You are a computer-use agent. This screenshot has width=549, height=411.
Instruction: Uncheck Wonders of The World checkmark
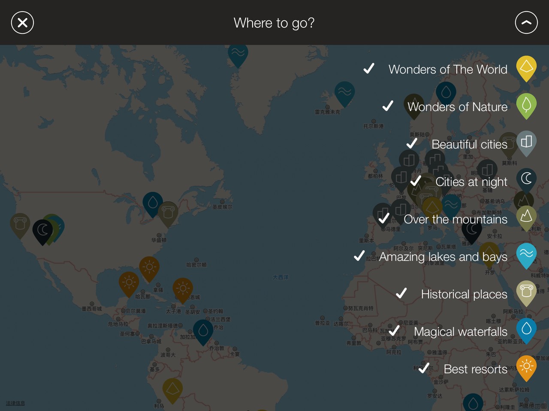click(x=369, y=68)
